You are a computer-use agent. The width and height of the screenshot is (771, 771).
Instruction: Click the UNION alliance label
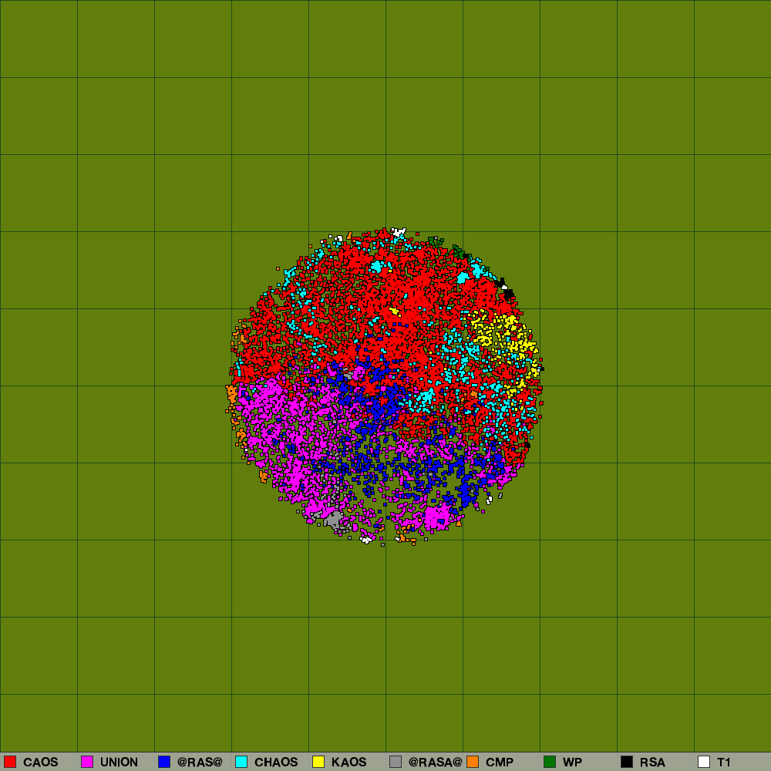pyautogui.click(x=119, y=763)
